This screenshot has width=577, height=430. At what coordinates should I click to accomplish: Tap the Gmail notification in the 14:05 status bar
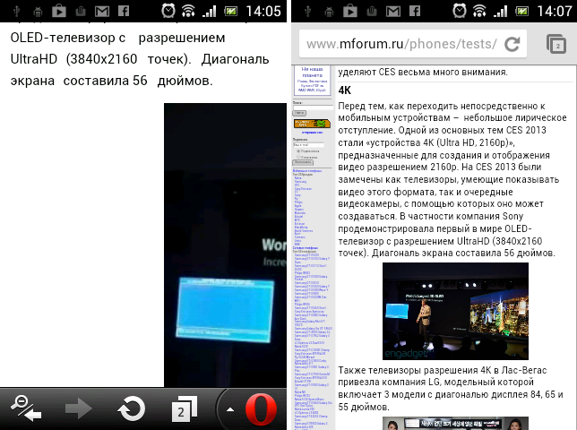click(102, 12)
